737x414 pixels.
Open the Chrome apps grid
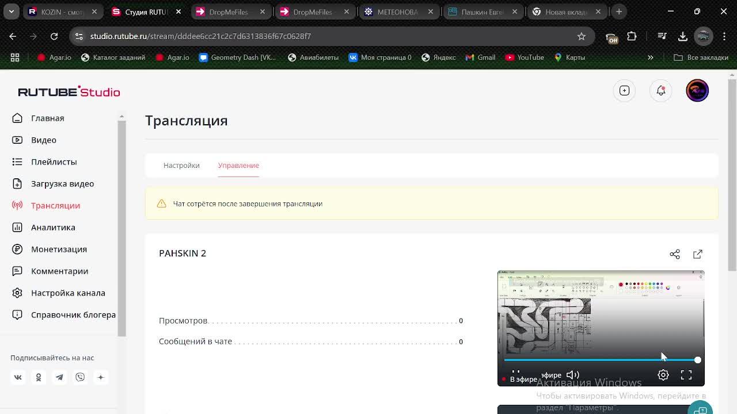click(15, 57)
